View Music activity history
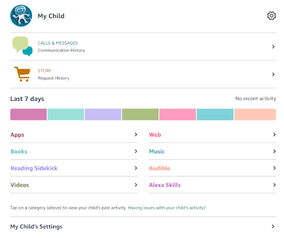284x238 pixels. 157,151
